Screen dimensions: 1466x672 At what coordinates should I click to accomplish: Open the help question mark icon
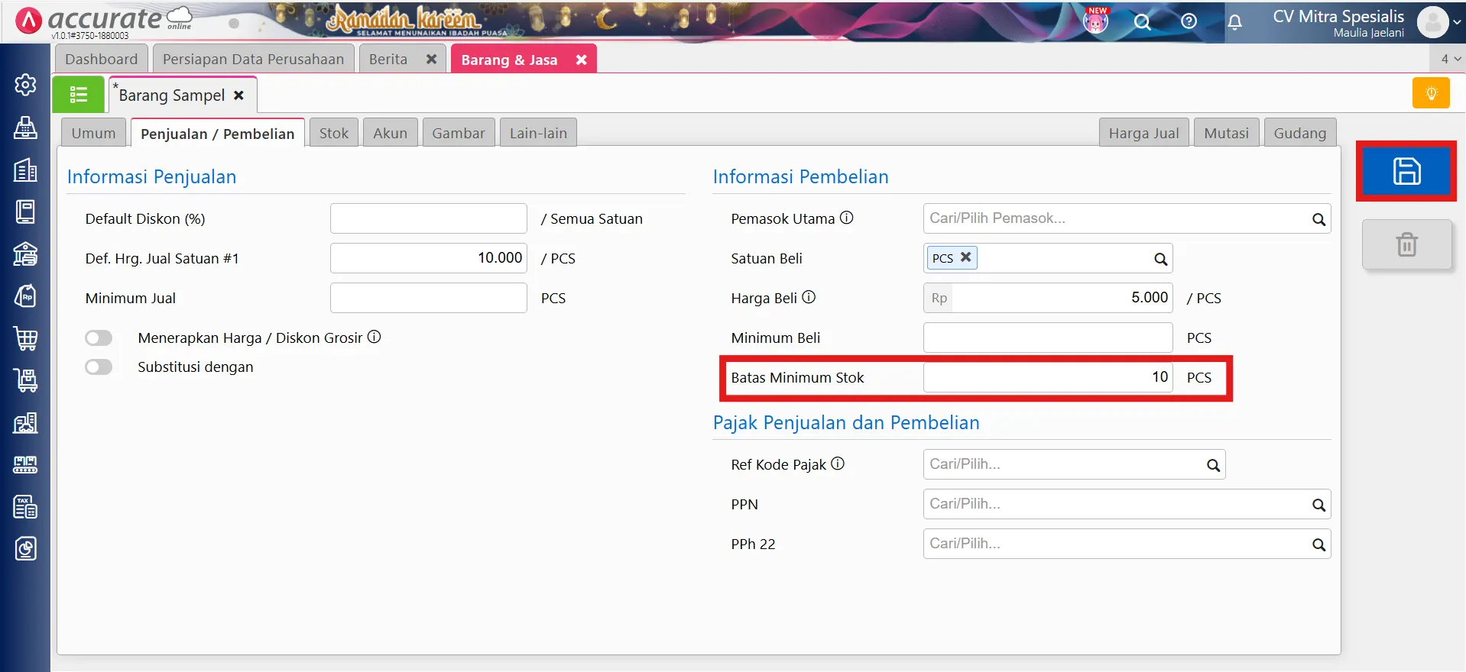1189,21
